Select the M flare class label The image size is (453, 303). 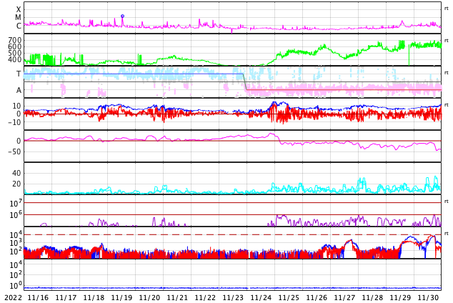[18, 18]
